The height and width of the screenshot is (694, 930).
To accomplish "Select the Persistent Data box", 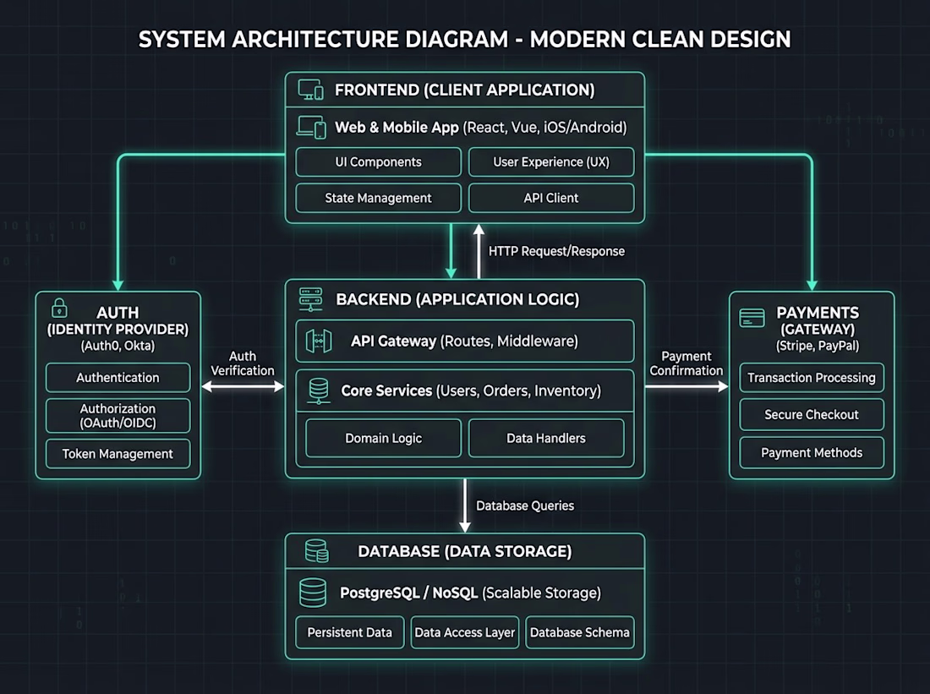I will (350, 632).
